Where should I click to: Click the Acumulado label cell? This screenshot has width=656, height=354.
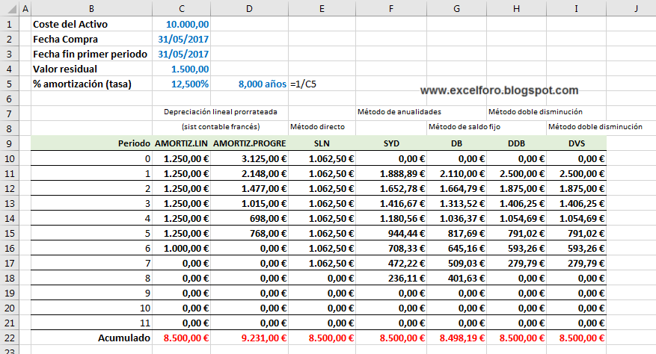91,338
